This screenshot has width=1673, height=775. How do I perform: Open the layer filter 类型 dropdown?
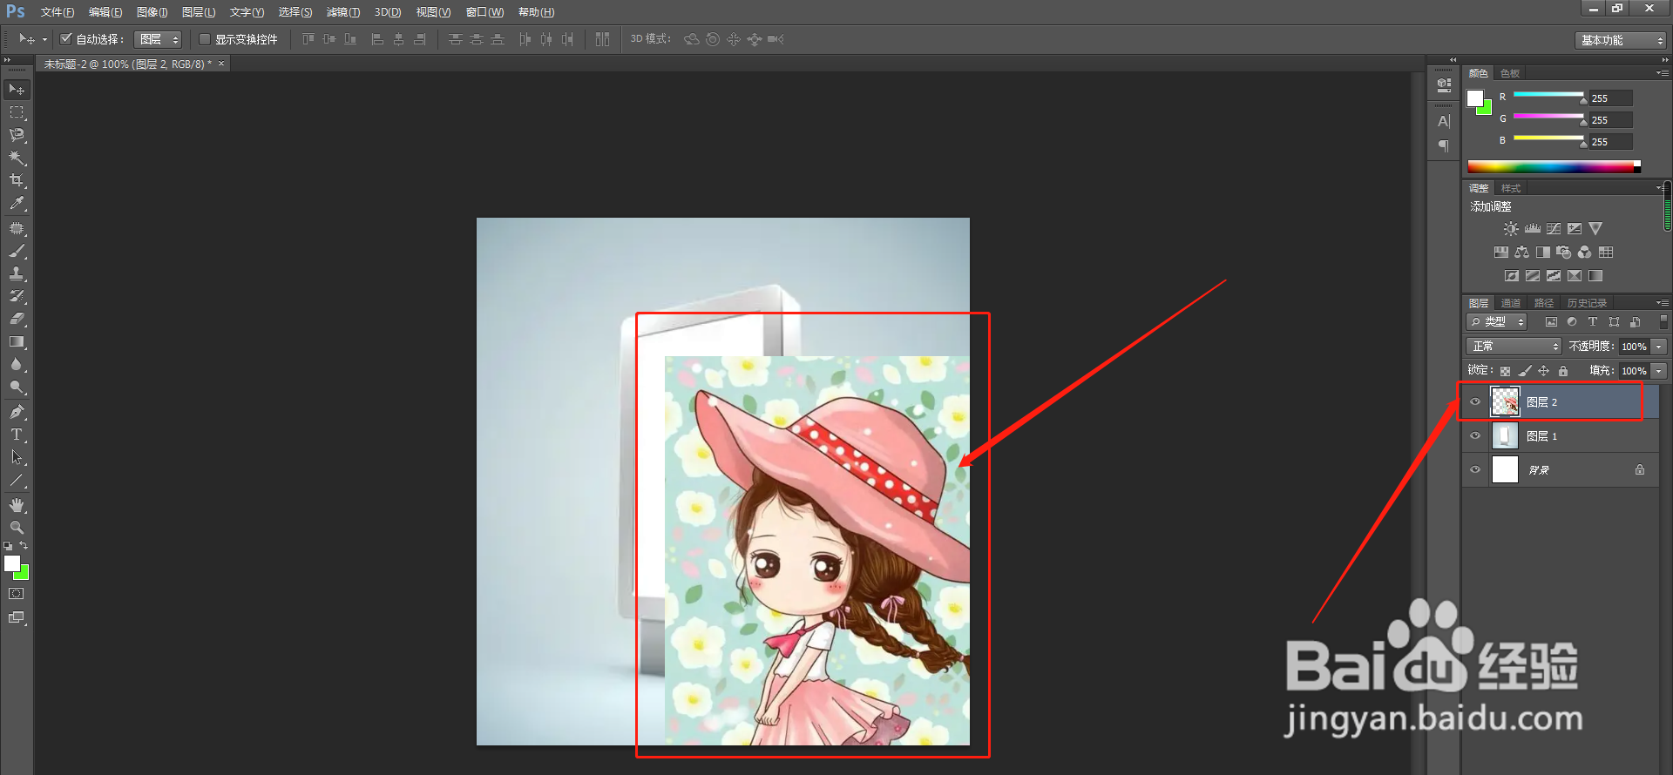click(1497, 322)
